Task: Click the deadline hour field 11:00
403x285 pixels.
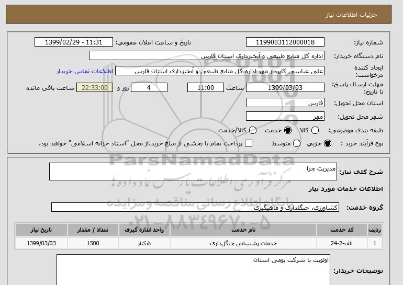Action: pos(206,87)
